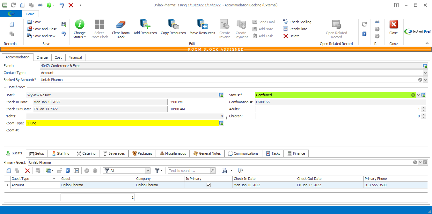Open the Beverages tab
This screenshot has width=432, height=214.
click(x=114, y=153)
